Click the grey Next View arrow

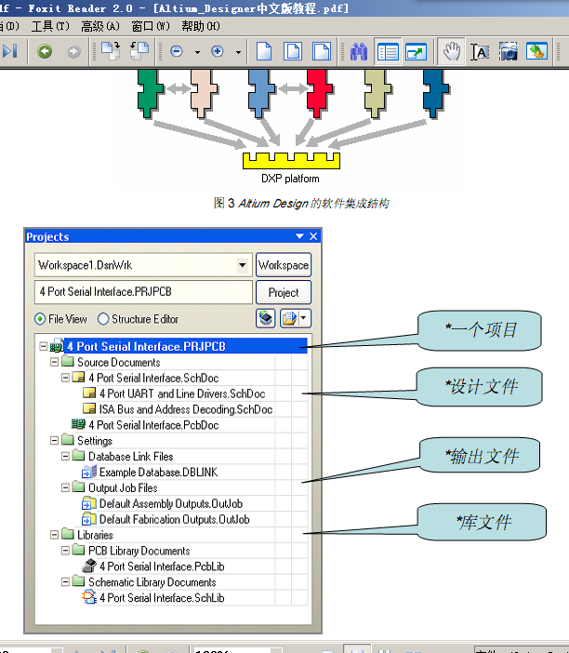73,52
